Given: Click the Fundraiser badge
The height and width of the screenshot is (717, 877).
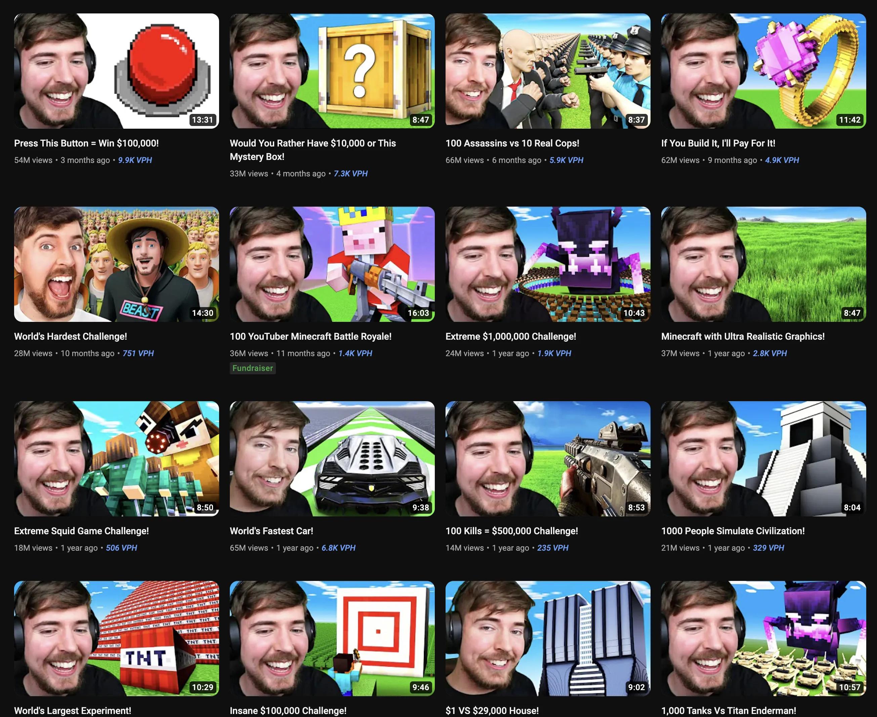Looking at the screenshot, I should (x=252, y=368).
